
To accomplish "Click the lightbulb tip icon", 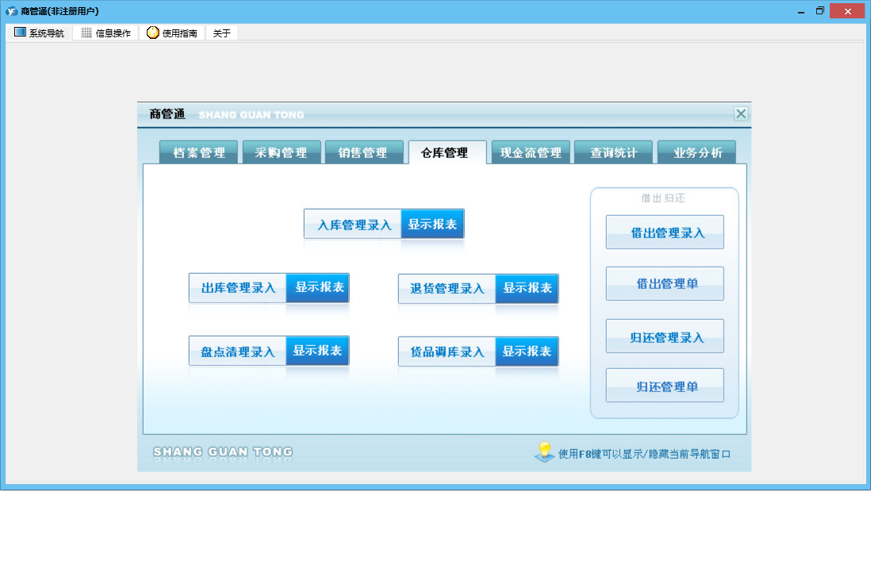I will [544, 452].
